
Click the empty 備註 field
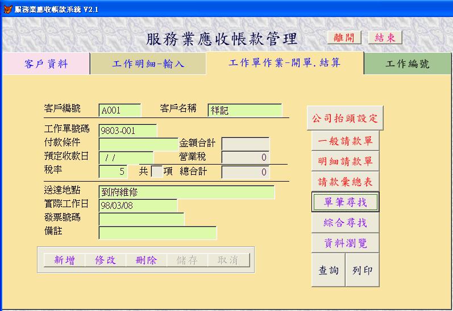[157, 233]
